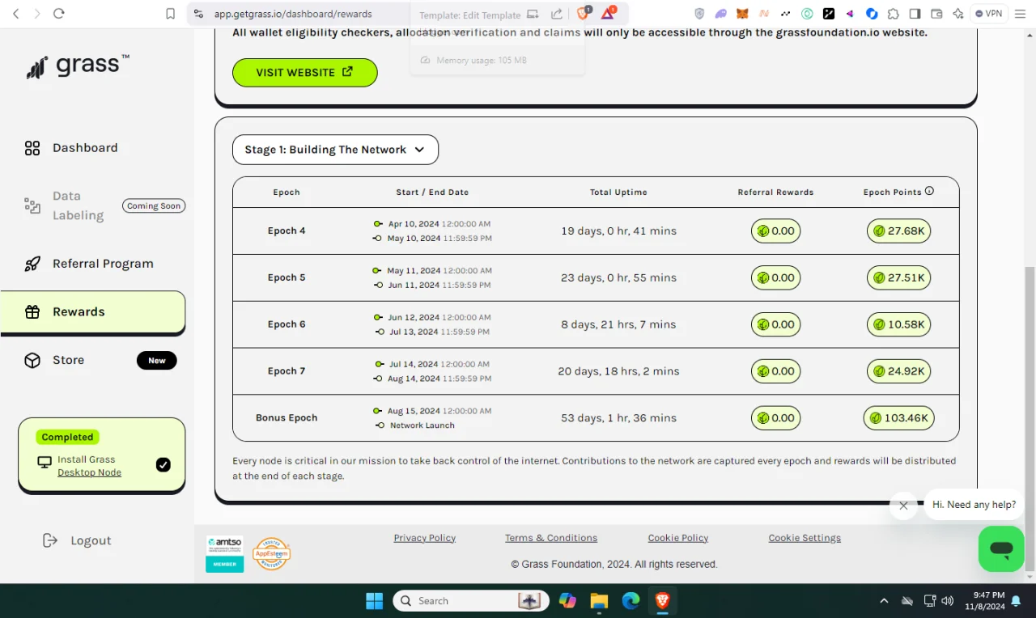This screenshot has width=1036, height=618.
Task: Click the Bonus Epoch points badge 103.46K
Action: [x=898, y=418]
